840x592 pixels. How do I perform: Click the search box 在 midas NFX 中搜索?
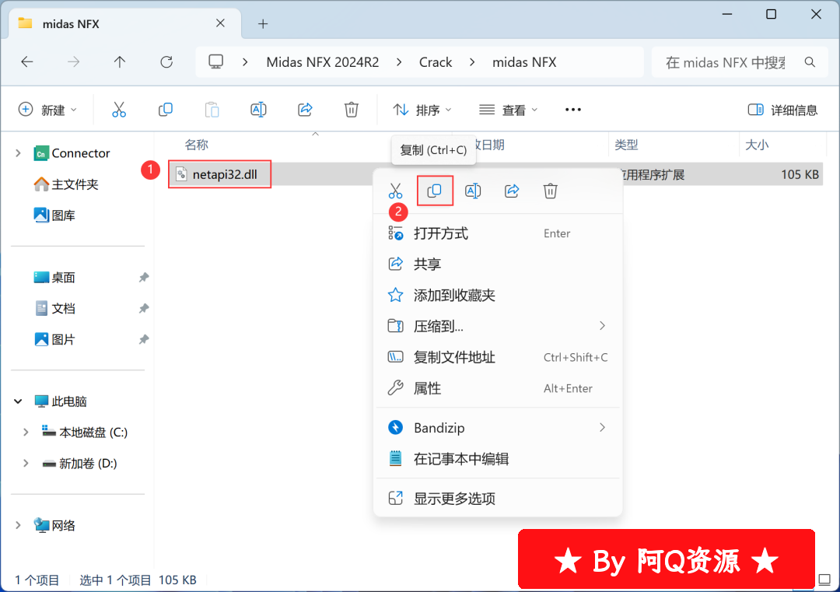[x=726, y=62]
